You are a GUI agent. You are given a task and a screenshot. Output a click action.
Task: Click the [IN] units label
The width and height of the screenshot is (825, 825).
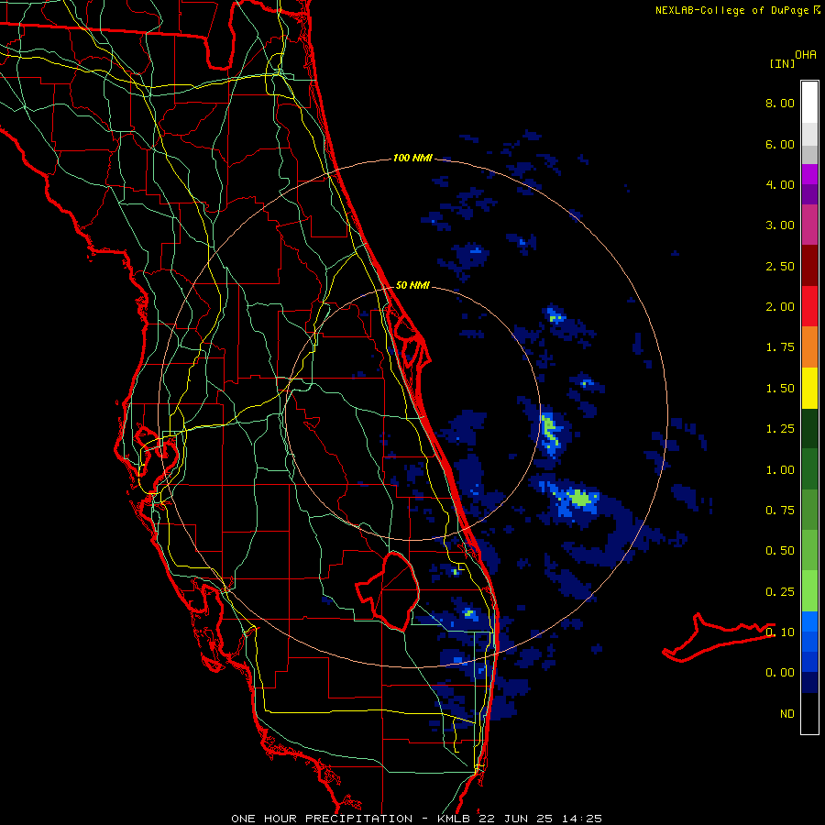(782, 63)
